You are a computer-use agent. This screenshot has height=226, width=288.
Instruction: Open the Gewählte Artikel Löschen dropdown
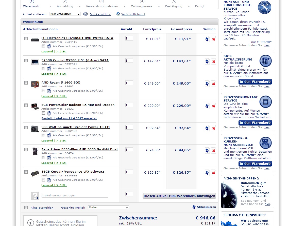[108, 207]
